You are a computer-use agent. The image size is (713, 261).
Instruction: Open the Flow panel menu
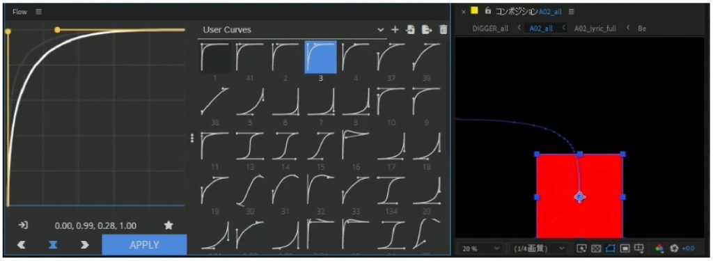point(39,12)
